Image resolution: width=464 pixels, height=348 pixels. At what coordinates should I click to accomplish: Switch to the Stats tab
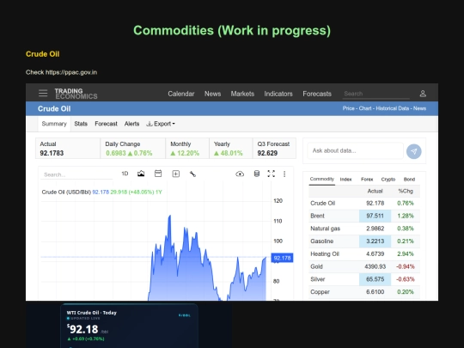[x=81, y=124]
